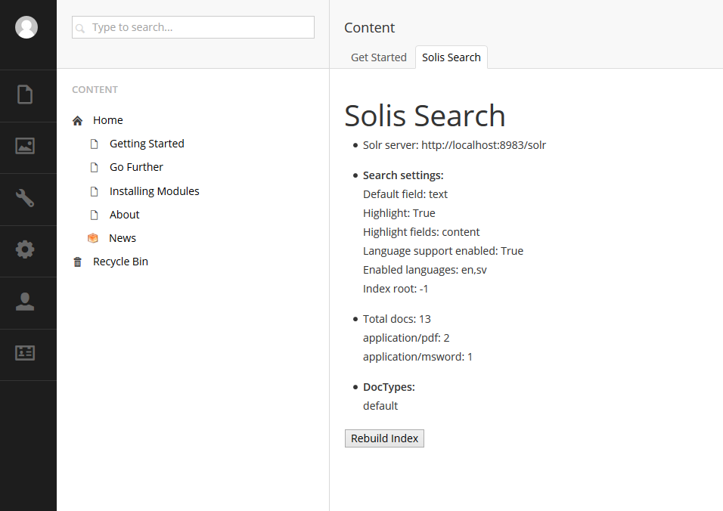Click the 'application/msword: 1' line
The height and width of the screenshot is (511, 723).
coord(417,357)
